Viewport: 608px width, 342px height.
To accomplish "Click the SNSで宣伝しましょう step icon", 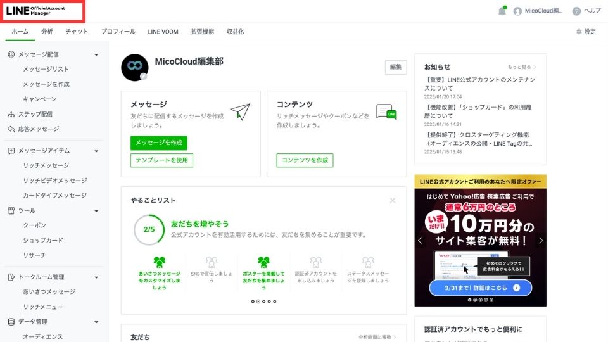I will [212, 262].
